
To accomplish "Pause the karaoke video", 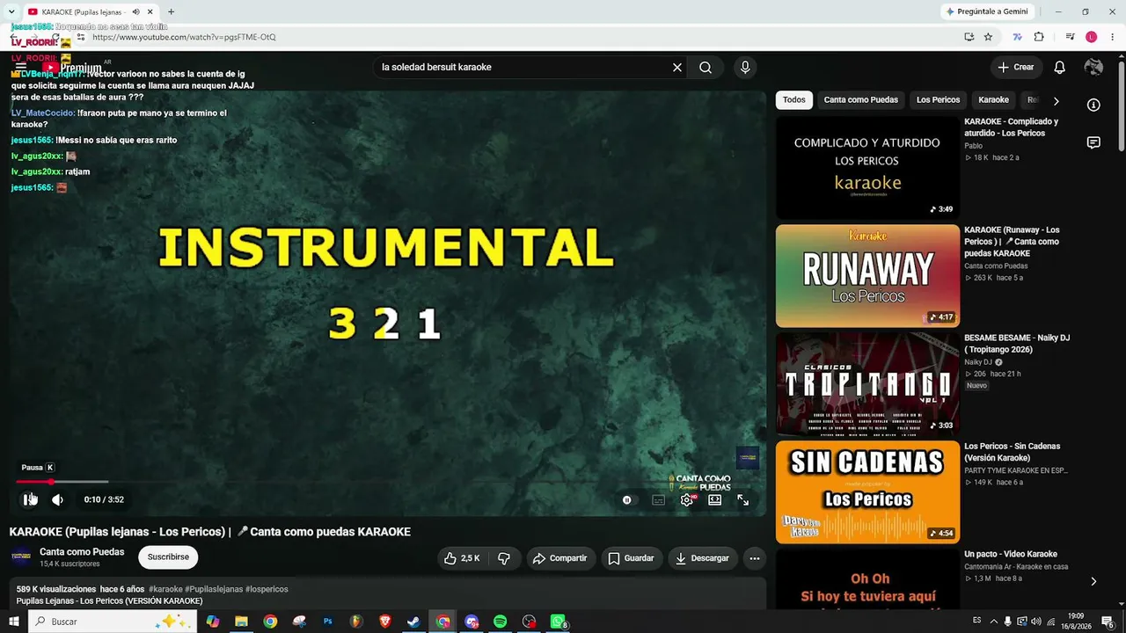I will (x=29, y=499).
